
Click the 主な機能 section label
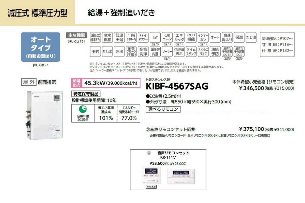click(77, 35)
